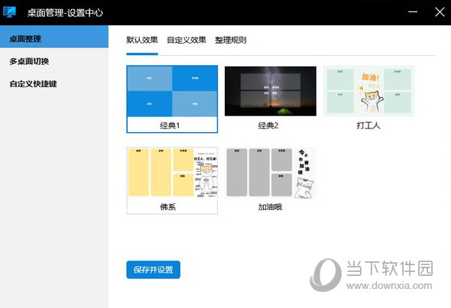Click the 佛系 caption text
Screen dimensions: 451x308
[168, 207]
